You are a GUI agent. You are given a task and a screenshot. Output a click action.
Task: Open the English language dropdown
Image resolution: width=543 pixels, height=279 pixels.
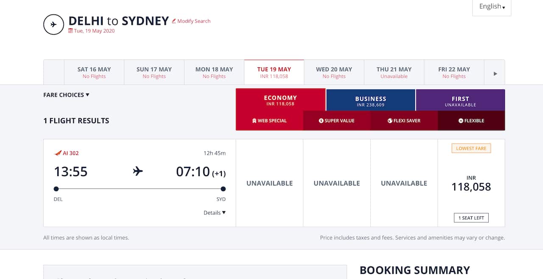[x=492, y=7]
